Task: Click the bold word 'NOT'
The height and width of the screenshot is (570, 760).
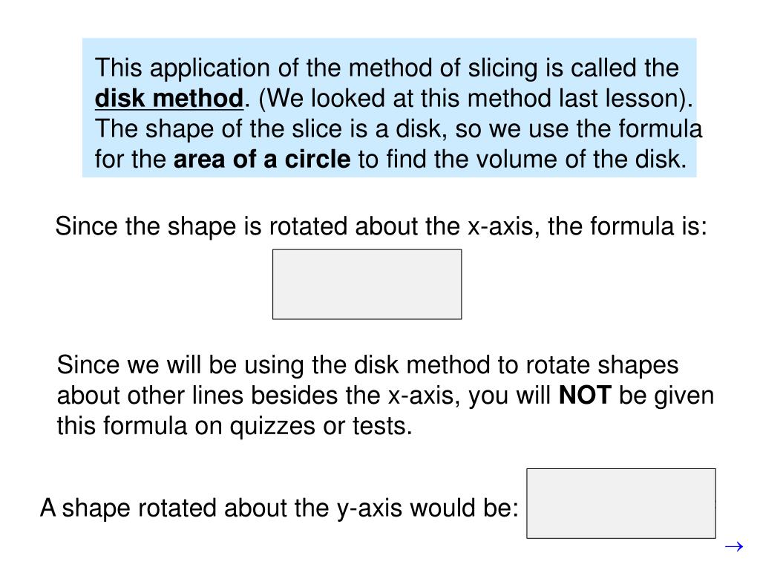Action: pyautogui.click(x=585, y=395)
